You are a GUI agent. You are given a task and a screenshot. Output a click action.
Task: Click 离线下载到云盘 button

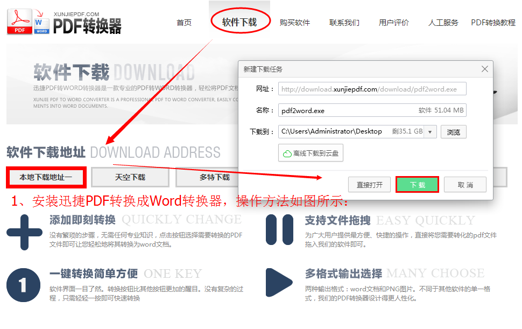311,153
